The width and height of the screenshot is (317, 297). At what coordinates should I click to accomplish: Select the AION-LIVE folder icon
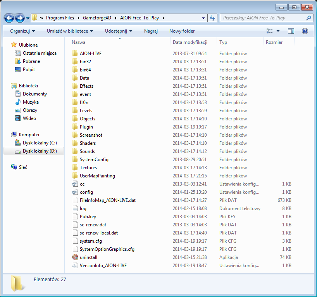[x=75, y=53]
